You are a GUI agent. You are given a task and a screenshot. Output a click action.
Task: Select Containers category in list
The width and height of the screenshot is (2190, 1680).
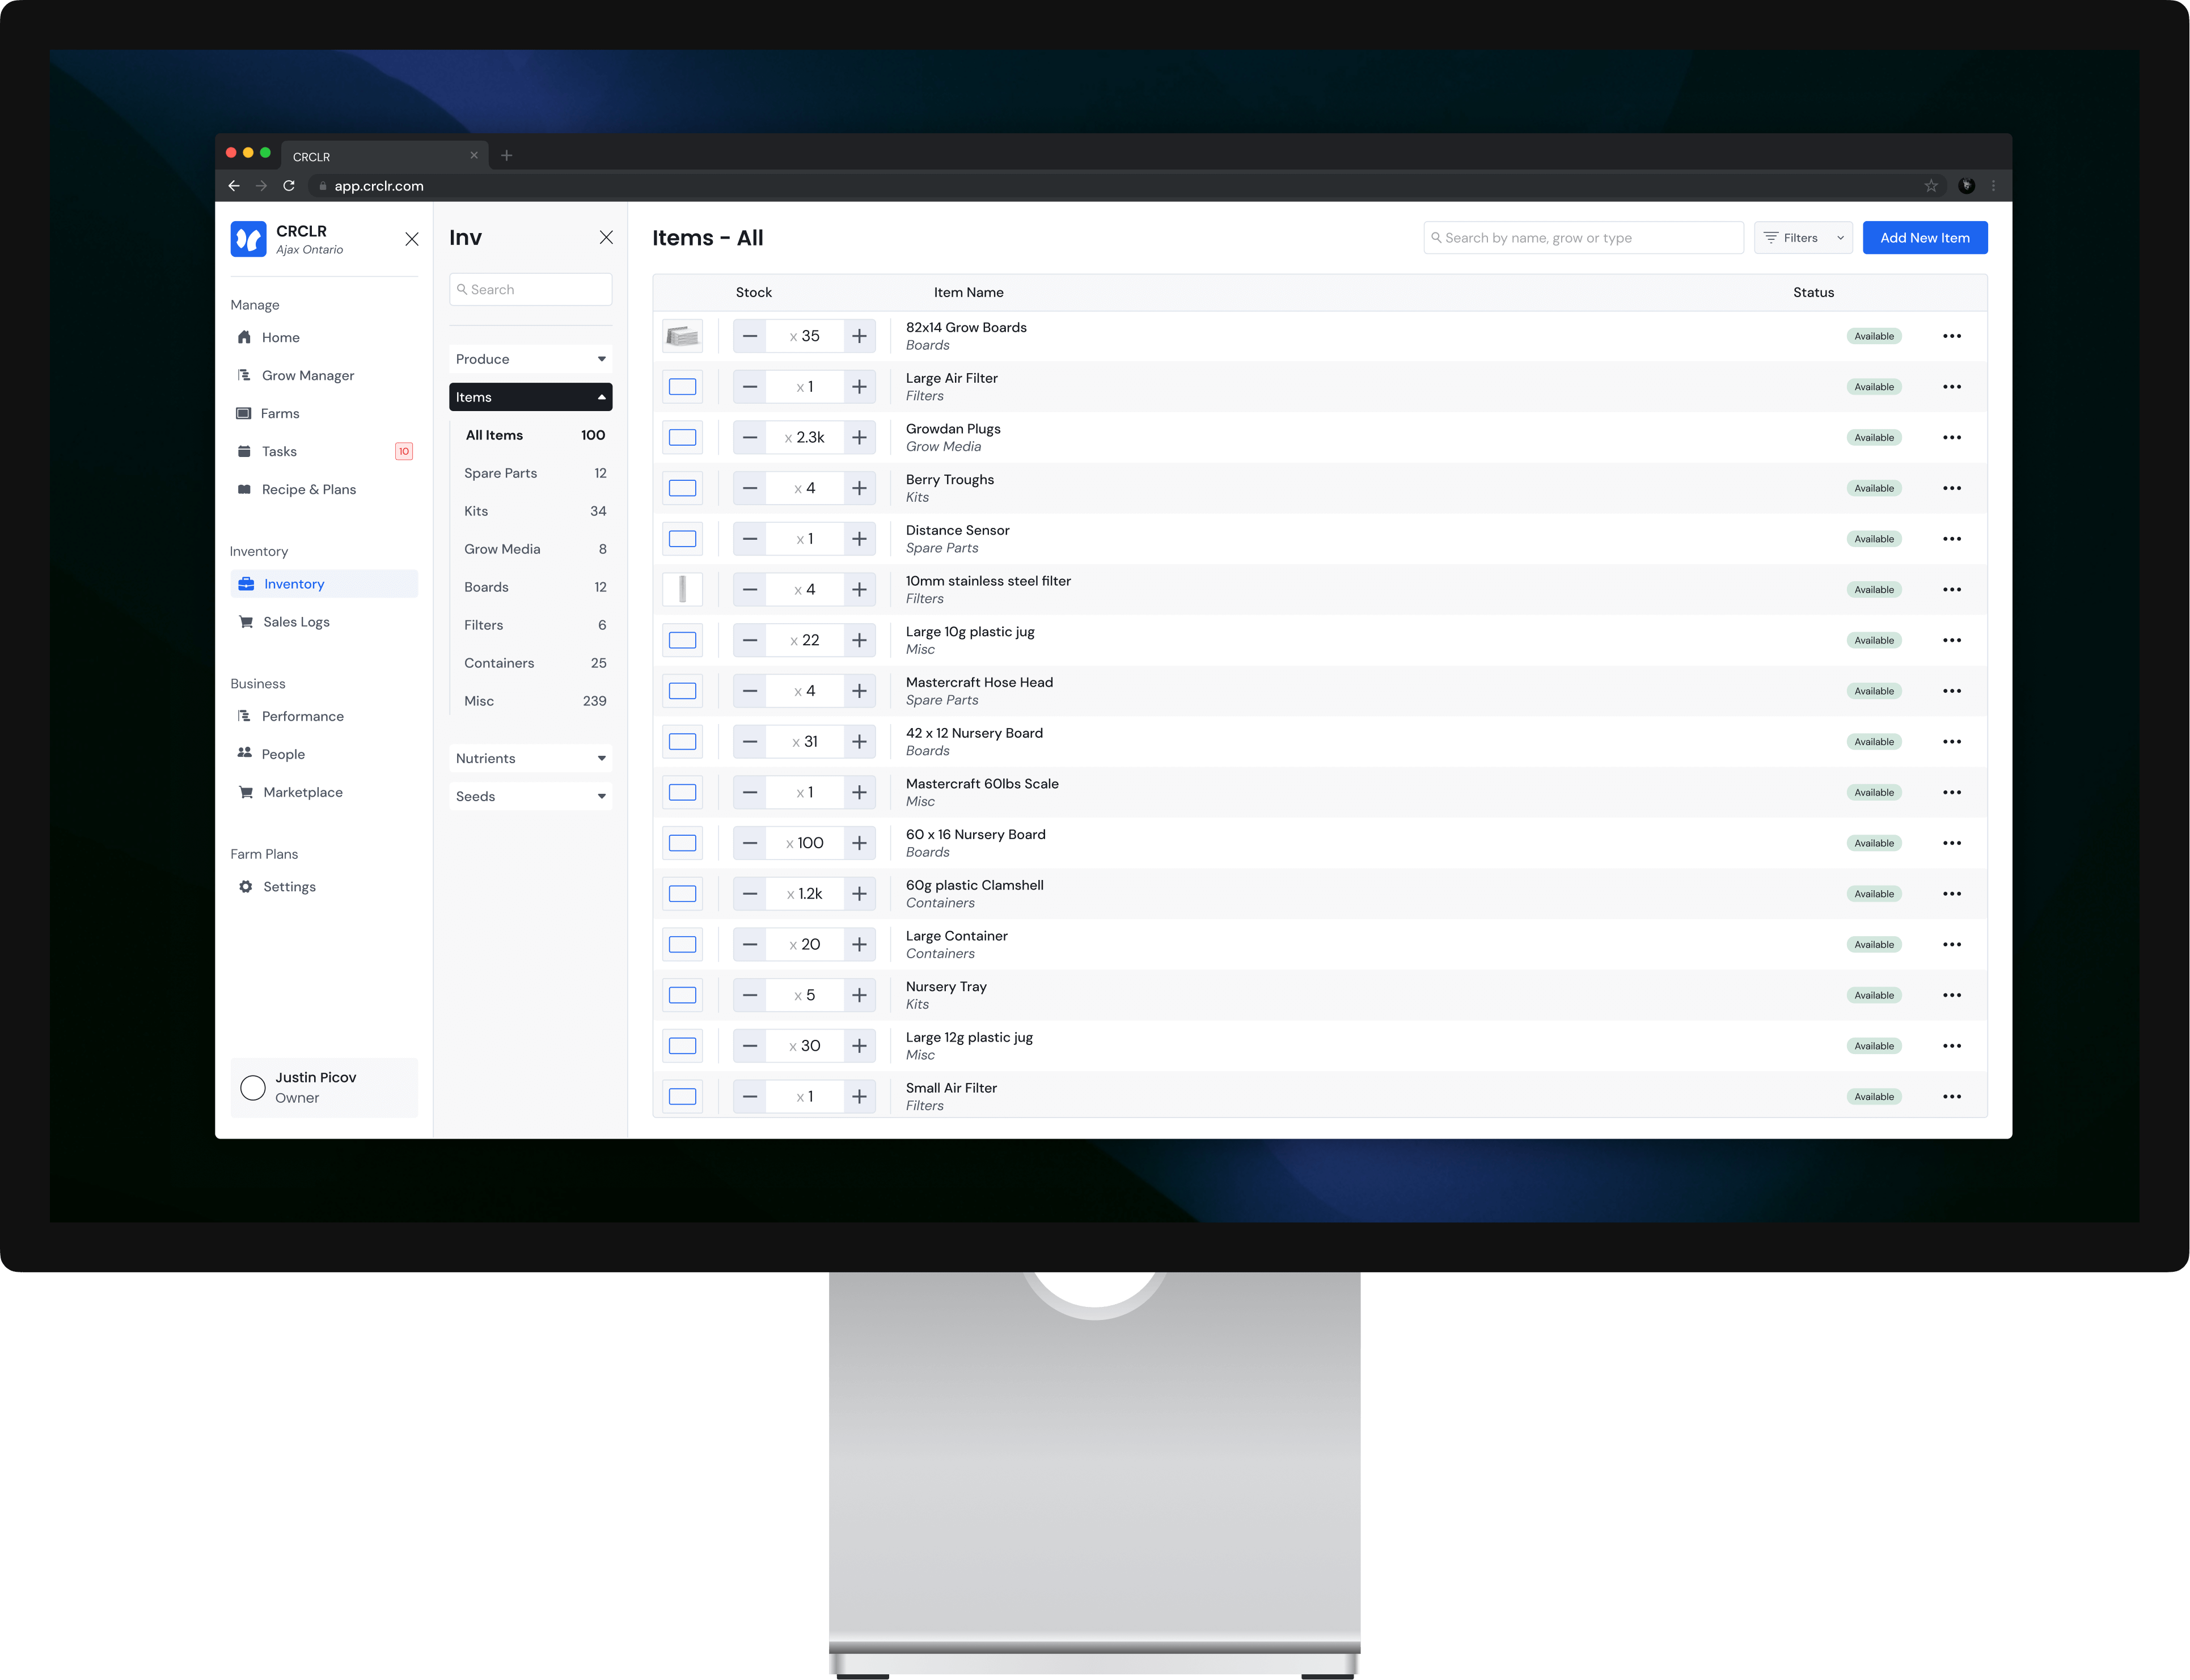tap(499, 663)
